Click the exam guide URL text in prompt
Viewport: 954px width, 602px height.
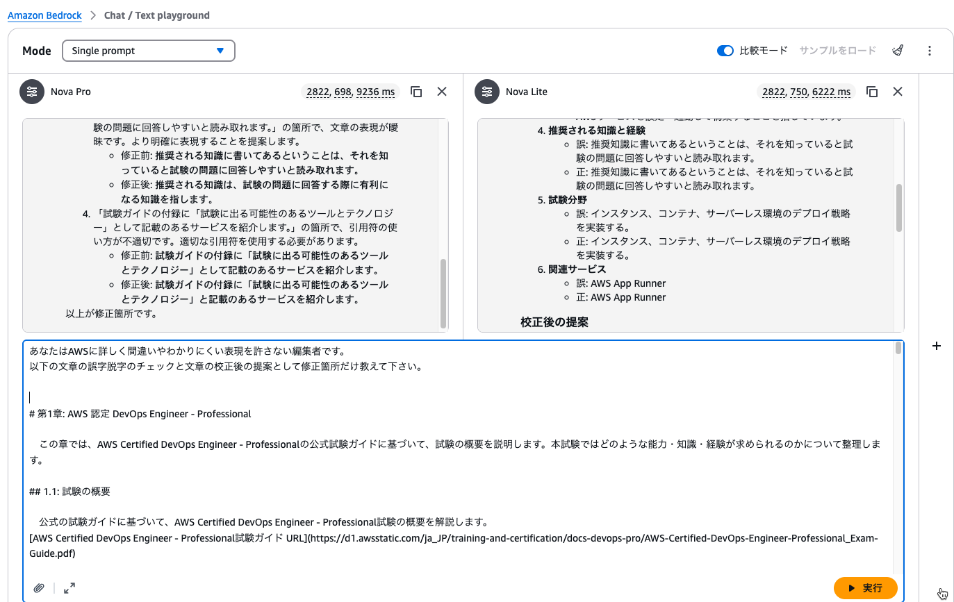pos(454,546)
